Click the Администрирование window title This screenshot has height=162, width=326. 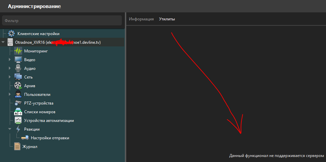[35, 6]
